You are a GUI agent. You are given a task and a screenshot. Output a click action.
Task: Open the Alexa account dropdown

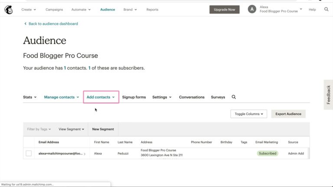click(x=281, y=9)
